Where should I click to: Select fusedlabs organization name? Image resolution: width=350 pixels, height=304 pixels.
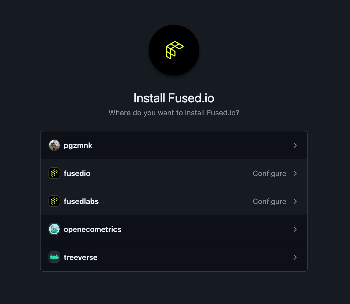pos(81,201)
